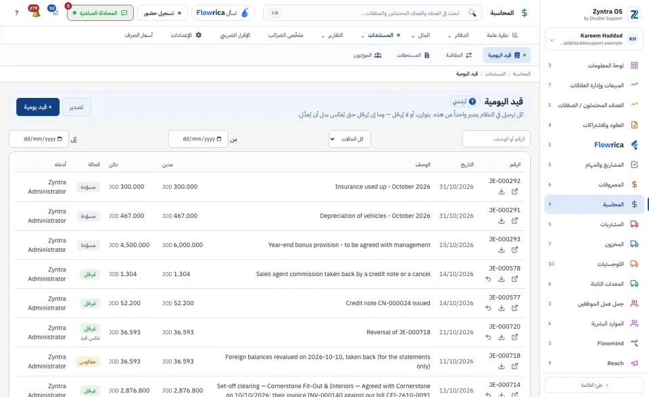Click المحاسبة breadcrumb link
Viewport: 649px width, 397px height.
coord(521,74)
